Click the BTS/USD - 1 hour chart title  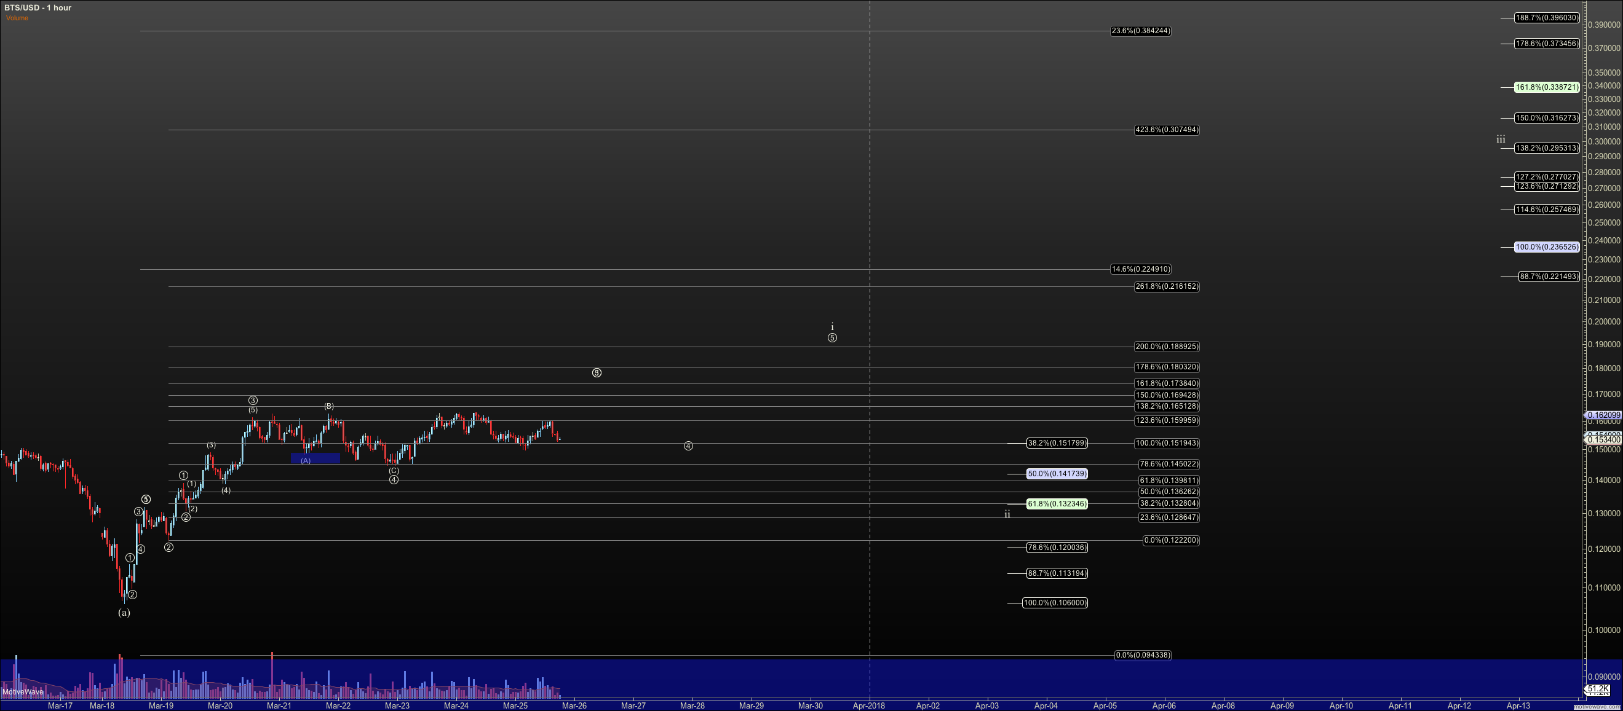tap(38, 7)
